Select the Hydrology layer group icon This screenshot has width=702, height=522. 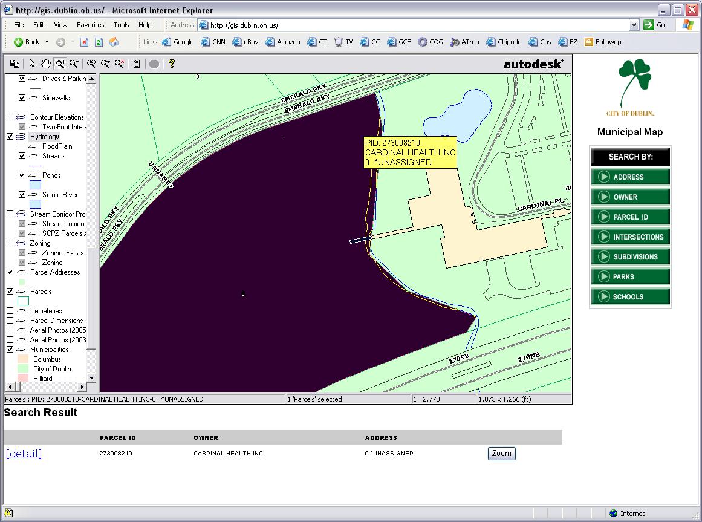tap(21, 137)
